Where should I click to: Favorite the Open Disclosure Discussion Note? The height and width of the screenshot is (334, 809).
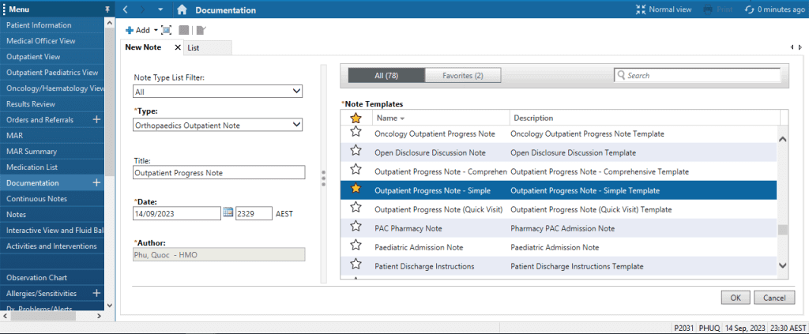(x=356, y=152)
